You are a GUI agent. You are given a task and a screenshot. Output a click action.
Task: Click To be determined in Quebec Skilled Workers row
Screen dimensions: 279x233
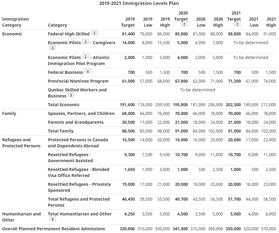(198, 90)
